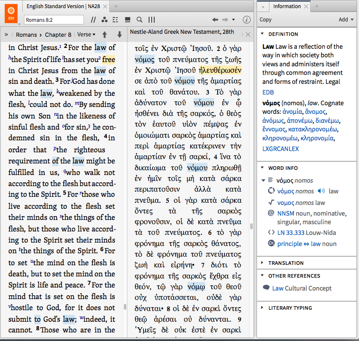Viewport: 359px width, 341px height.
Task: Grab the Greek pane scrollbar thumb
Action: [x=251, y=226]
